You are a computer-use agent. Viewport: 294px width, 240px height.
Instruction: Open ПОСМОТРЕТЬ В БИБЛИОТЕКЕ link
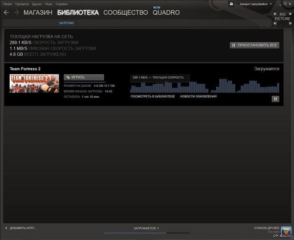pos(152,96)
